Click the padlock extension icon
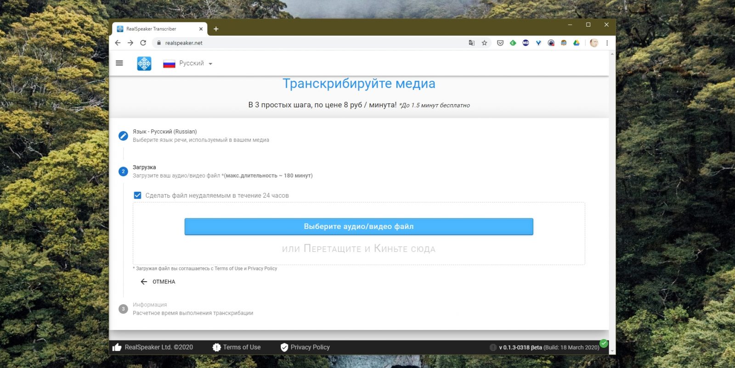Screen dimensions: 735x368 [551, 43]
